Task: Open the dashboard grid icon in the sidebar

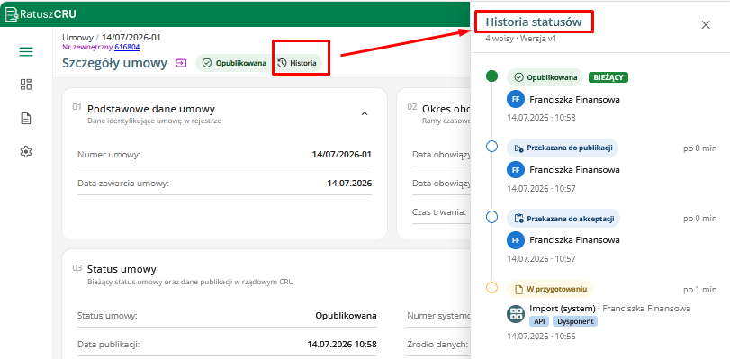Action: [x=25, y=85]
